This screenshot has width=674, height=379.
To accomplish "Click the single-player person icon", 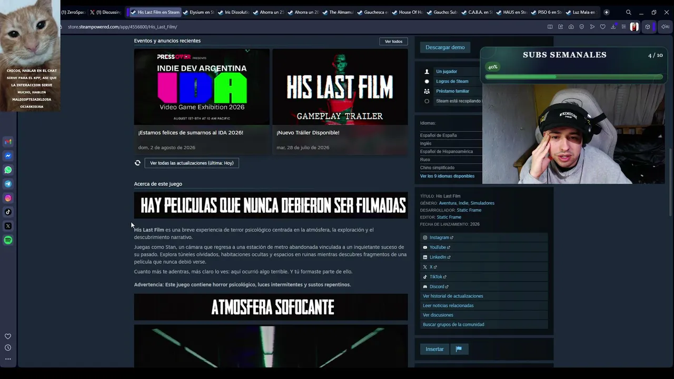I will pyautogui.click(x=427, y=72).
